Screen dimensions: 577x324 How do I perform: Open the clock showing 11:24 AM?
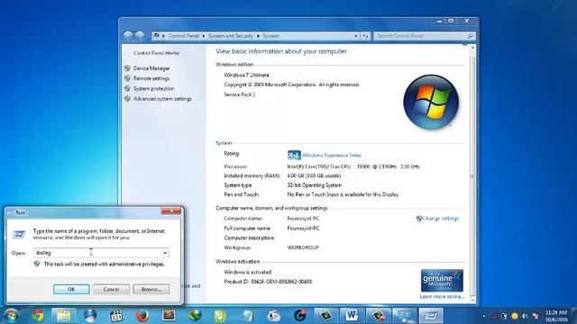[556, 316]
